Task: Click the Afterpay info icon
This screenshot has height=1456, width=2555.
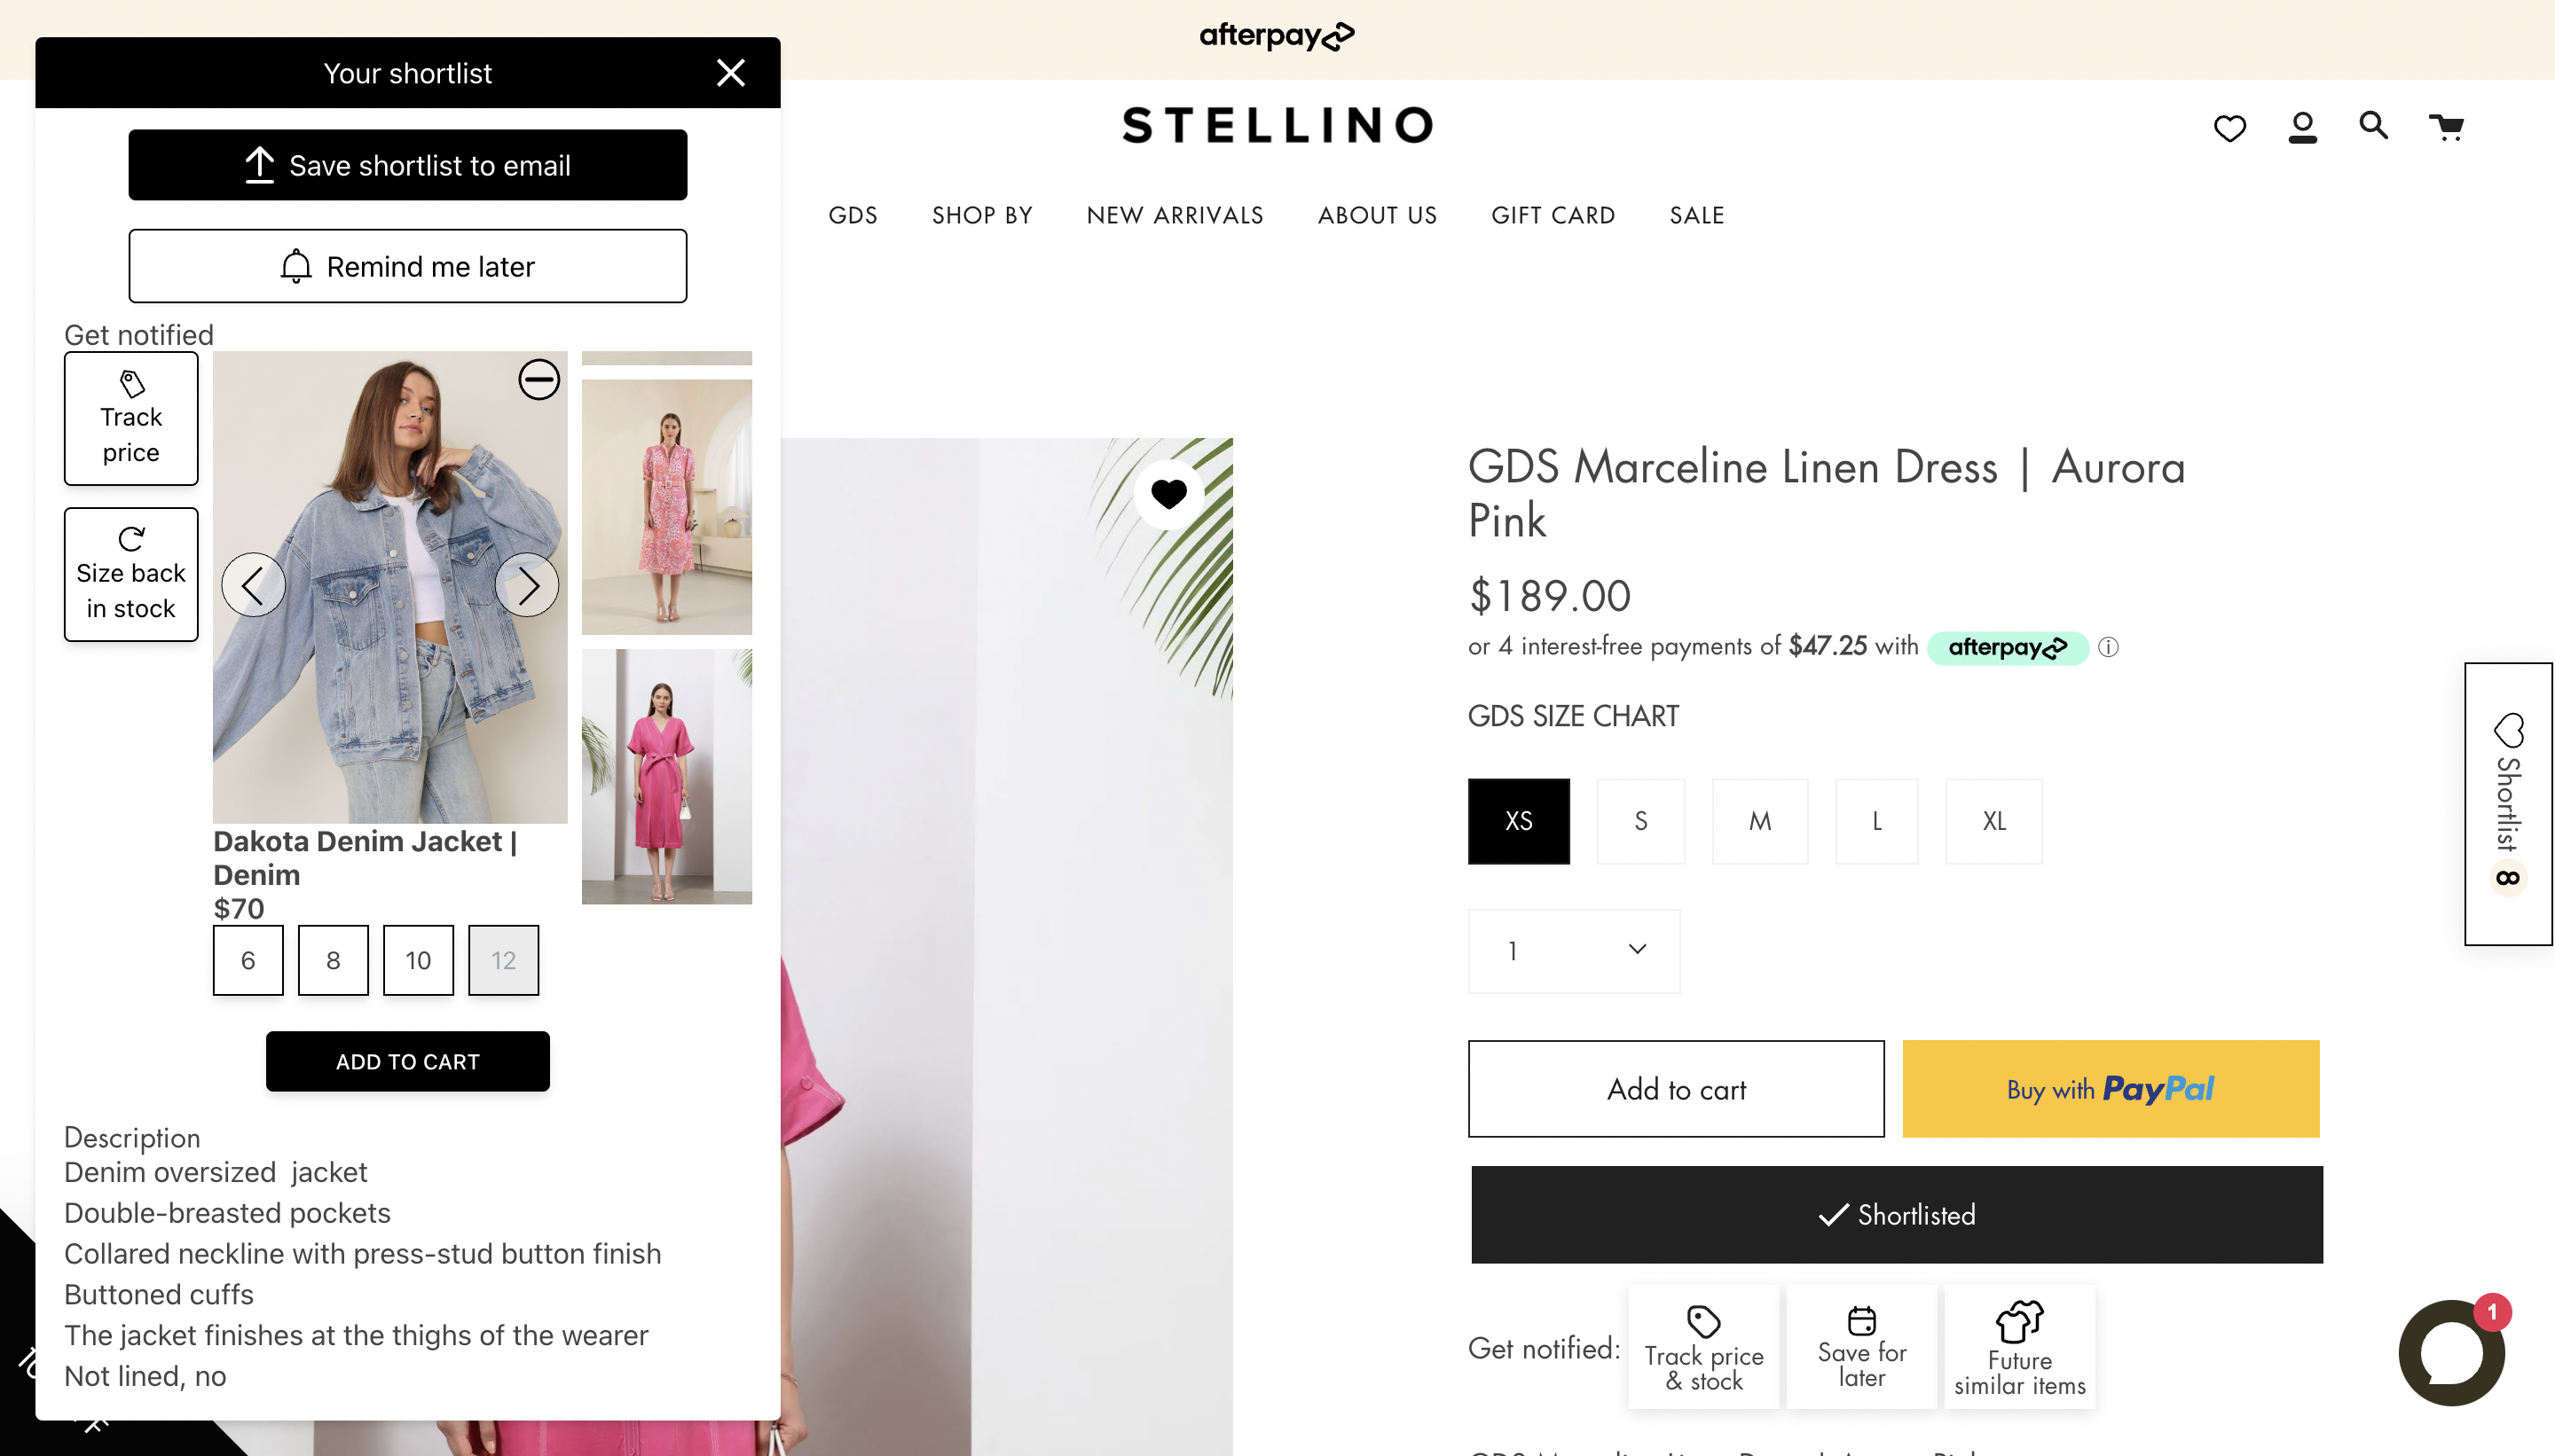Action: pos(2108,647)
